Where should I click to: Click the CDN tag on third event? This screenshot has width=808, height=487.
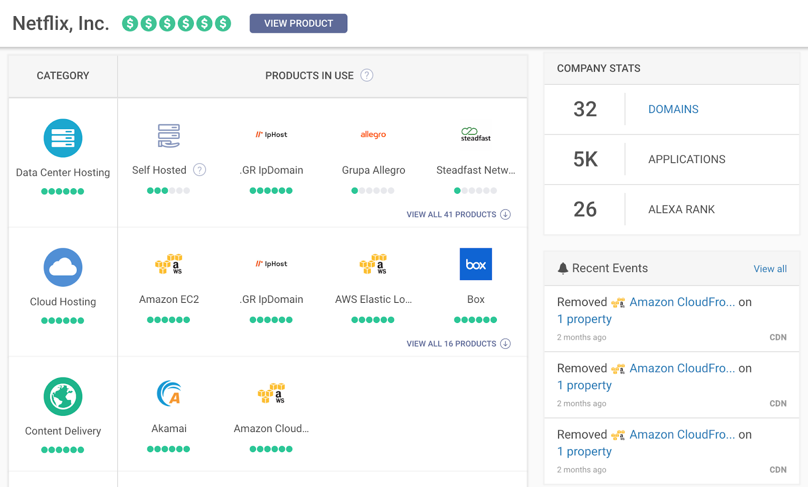coord(778,469)
